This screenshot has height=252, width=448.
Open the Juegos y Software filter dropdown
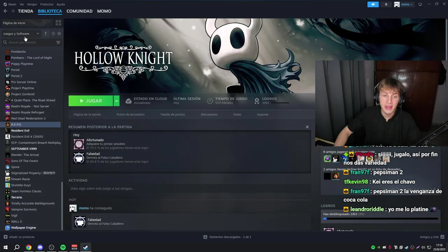[x=21, y=34]
